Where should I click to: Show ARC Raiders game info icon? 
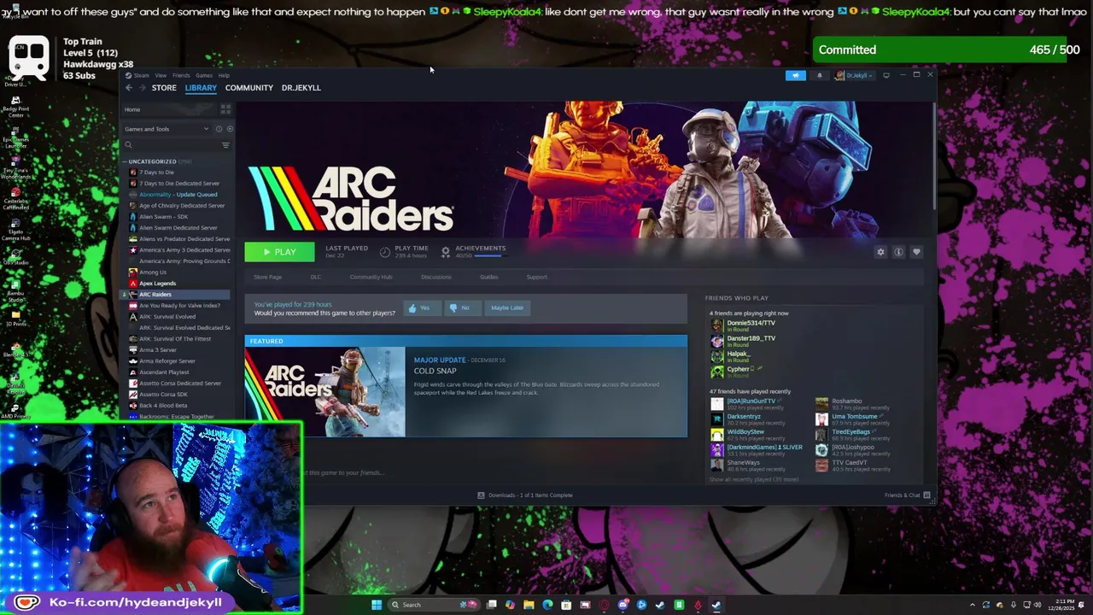(898, 252)
